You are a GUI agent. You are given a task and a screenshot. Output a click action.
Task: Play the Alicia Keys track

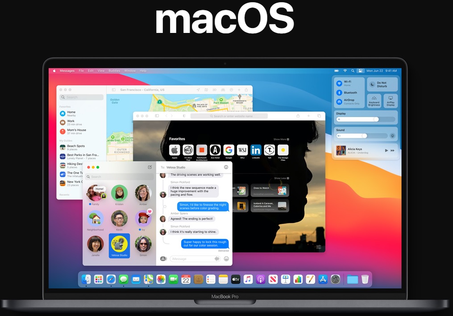pyautogui.click(x=386, y=150)
